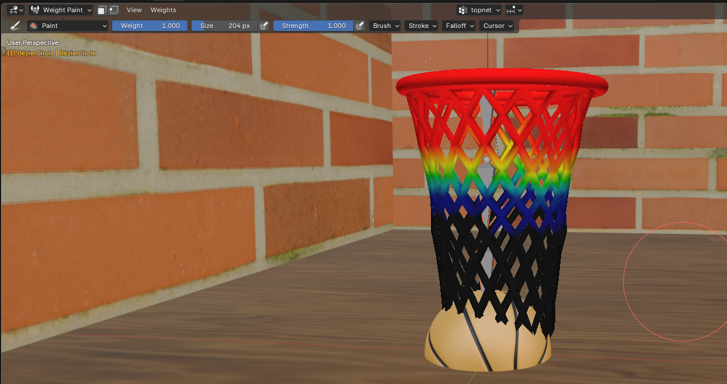The width and height of the screenshot is (727, 384).
Task: Click the User Perspective view label
Action: pos(33,43)
